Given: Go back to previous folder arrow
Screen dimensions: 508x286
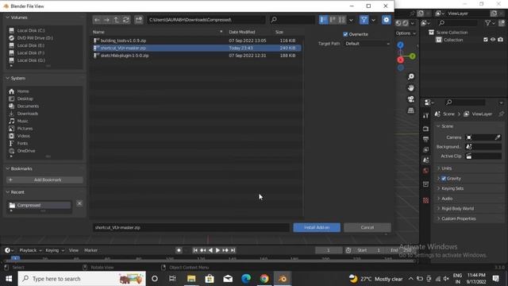Looking at the screenshot, I should click(x=97, y=20).
